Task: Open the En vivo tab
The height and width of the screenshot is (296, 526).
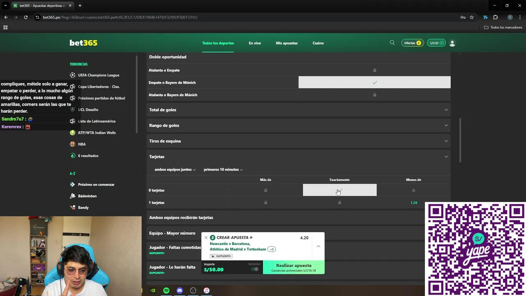Action: 255,43
